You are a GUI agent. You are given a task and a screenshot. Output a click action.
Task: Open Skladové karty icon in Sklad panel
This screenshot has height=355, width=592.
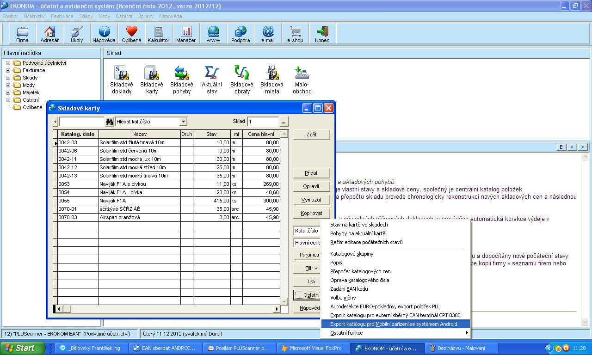pos(152,80)
